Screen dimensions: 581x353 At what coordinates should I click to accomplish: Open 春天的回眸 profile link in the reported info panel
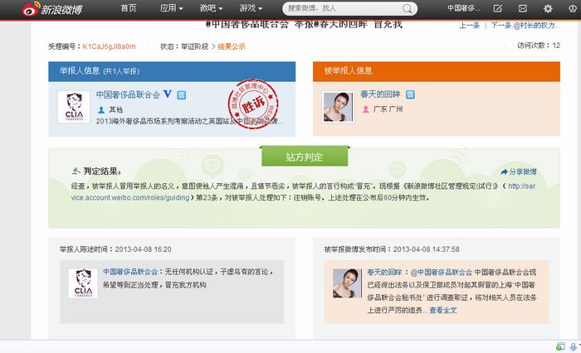coord(380,94)
